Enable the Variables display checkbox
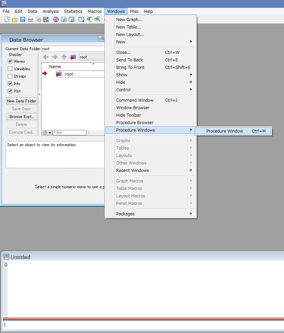 pyautogui.click(x=10, y=69)
